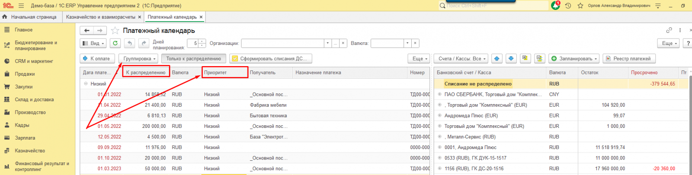The image size is (692, 175).
Task: Open Организации selection ellipsis button
Action: (x=335, y=43)
